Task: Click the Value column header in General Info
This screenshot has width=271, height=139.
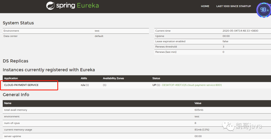Action: tap(198, 103)
